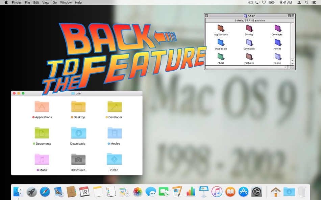Screen dimensions: 321x200
Task: Open iTunes music note icon in Dock
Action: (217, 192)
